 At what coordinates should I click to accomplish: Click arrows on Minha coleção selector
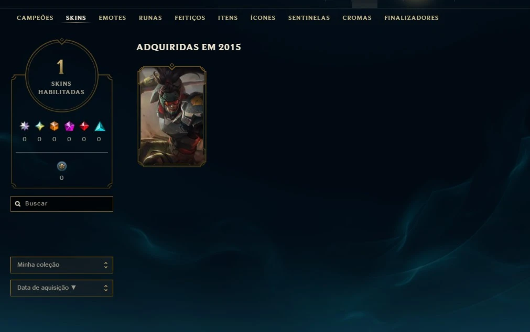(106, 265)
